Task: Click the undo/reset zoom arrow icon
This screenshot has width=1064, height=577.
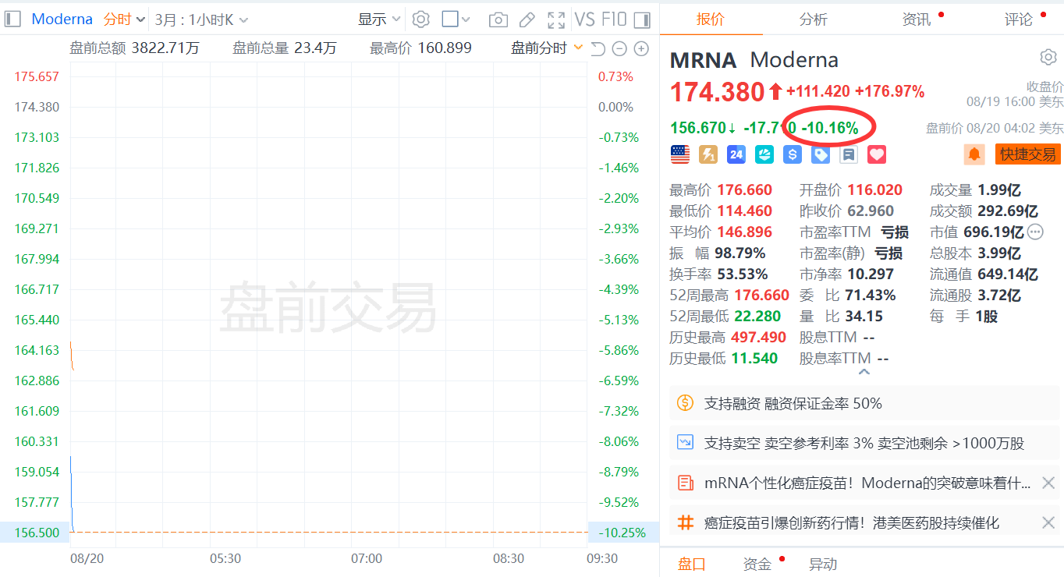Action: 598,49
